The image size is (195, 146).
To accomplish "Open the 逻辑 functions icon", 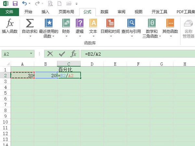I will (x=80, y=23).
